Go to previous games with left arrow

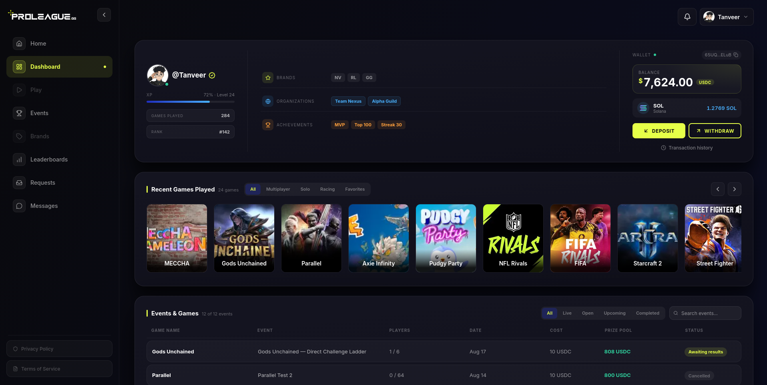tap(718, 189)
